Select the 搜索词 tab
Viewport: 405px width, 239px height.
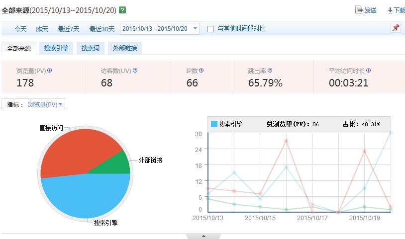[x=91, y=48]
